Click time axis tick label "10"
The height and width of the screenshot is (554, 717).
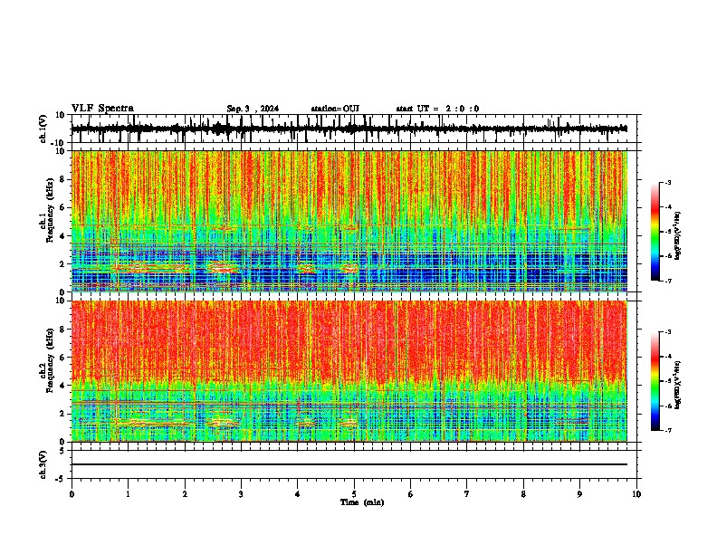click(x=636, y=494)
